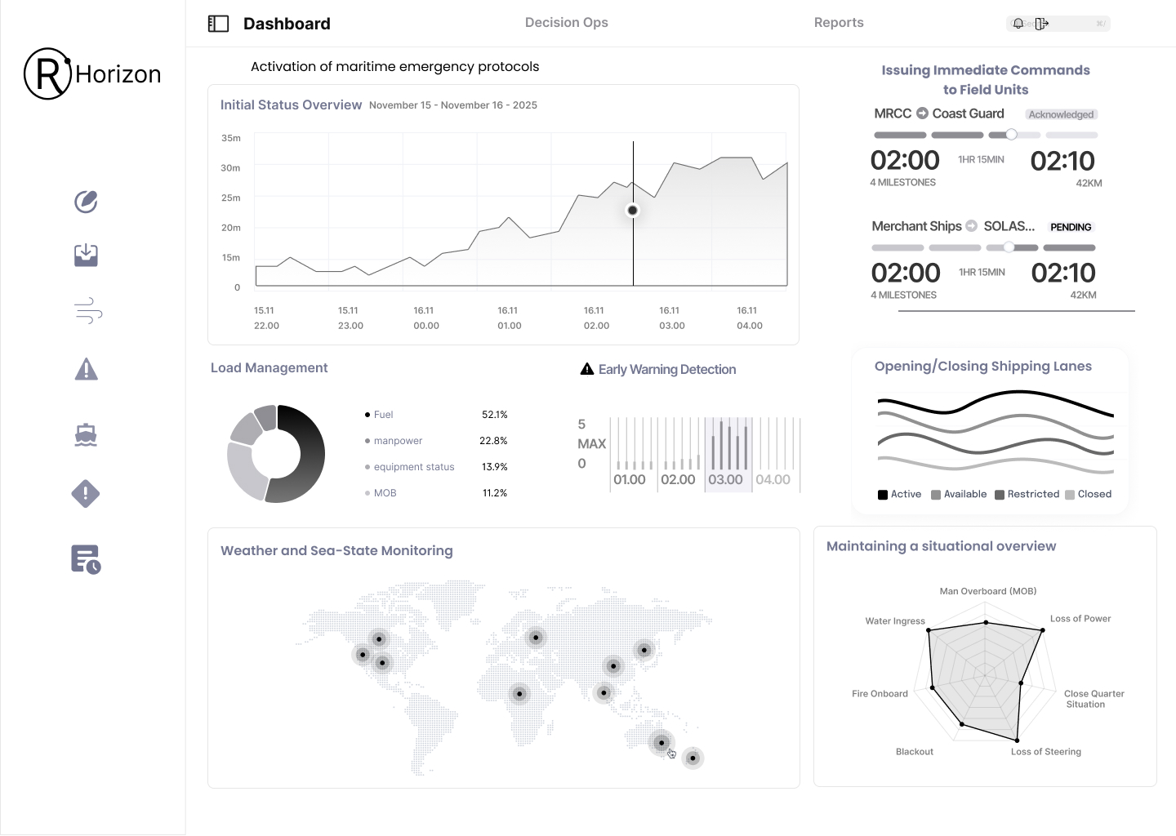Image resolution: width=1176 pixels, height=836 pixels.
Task: Toggle the sidebar panel icon beside Dashboard
Action: [x=218, y=24]
